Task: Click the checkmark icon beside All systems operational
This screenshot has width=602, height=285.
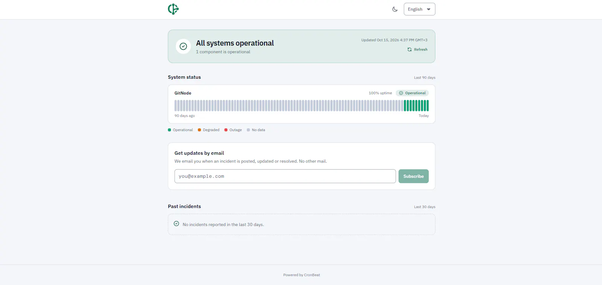Action: (x=183, y=46)
